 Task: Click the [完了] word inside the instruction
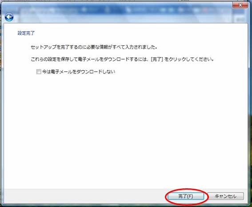(x=157, y=59)
